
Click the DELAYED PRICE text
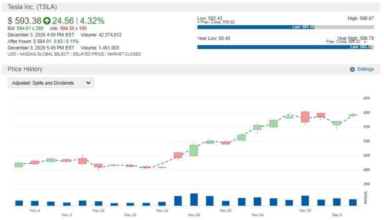click(x=88, y=54)
